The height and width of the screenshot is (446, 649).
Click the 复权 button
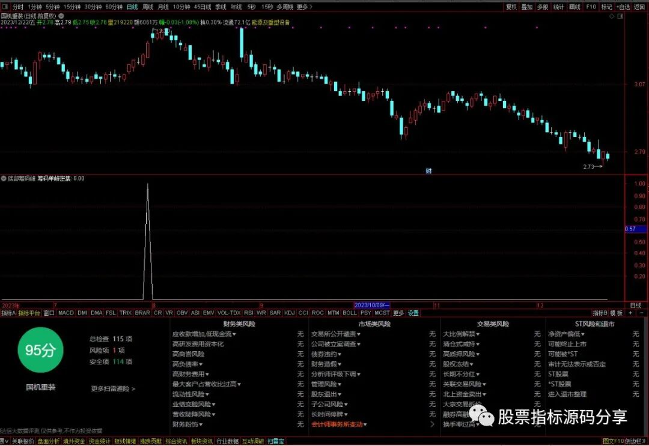[511, 7]
